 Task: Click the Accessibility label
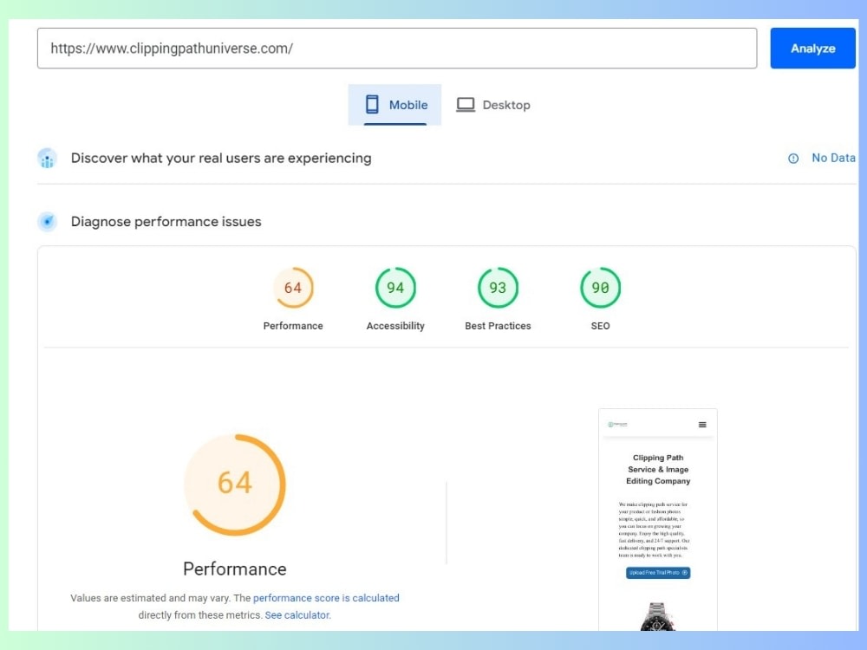pos(395,326)
